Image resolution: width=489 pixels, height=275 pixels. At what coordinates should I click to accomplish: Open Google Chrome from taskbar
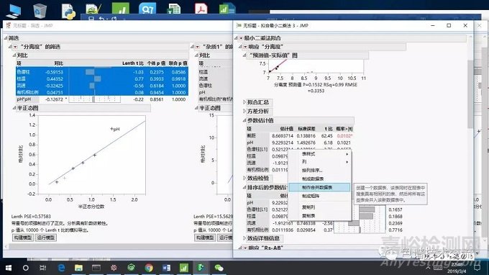tap(149, 268)
